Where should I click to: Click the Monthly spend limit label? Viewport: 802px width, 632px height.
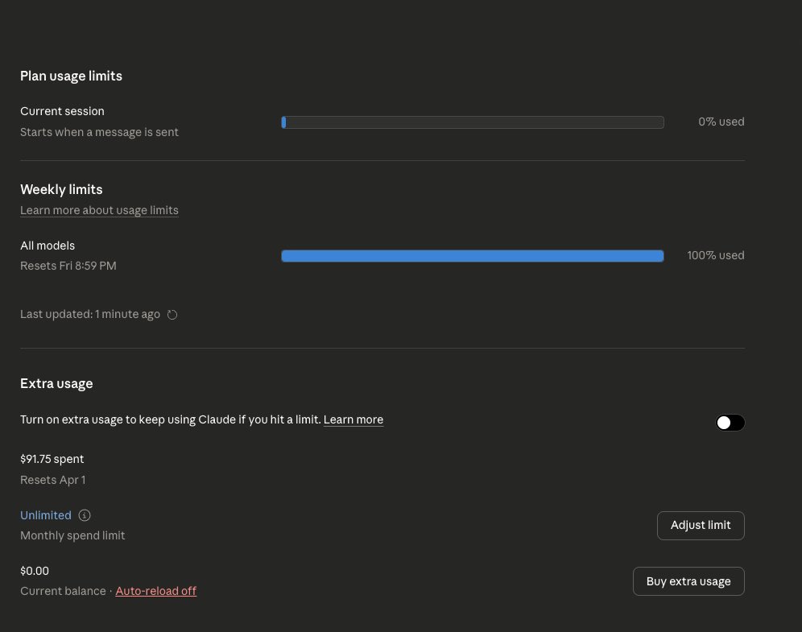pos(72,535)
